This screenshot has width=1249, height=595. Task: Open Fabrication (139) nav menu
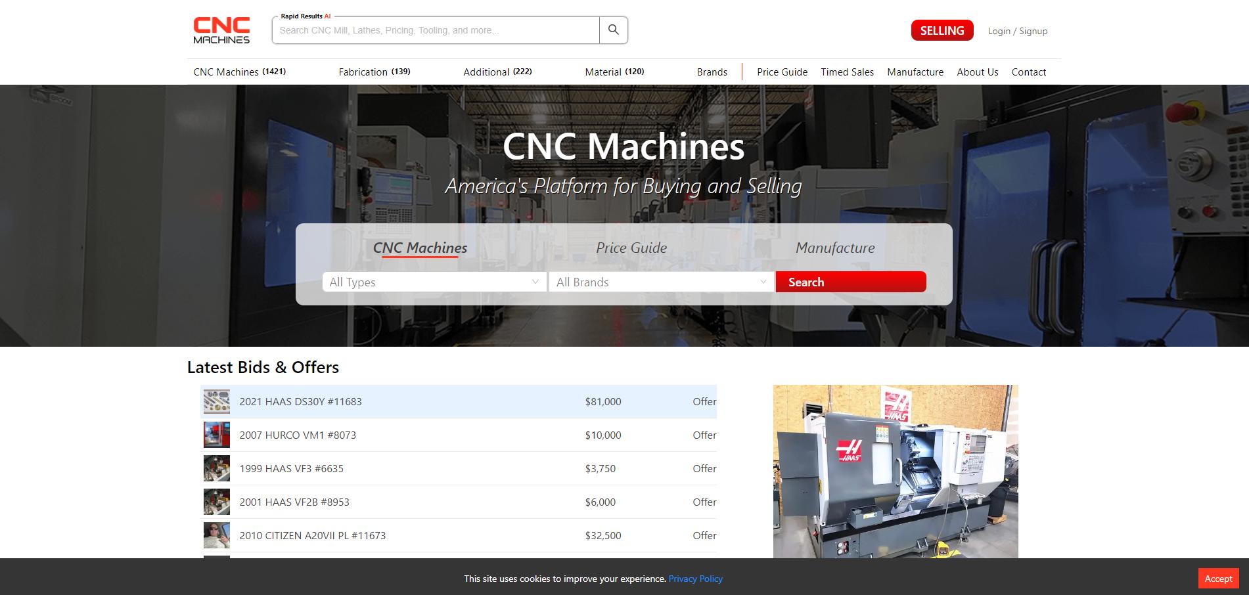coord(375,72)
